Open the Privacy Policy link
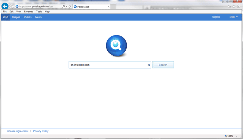 (x=41, y=131)
